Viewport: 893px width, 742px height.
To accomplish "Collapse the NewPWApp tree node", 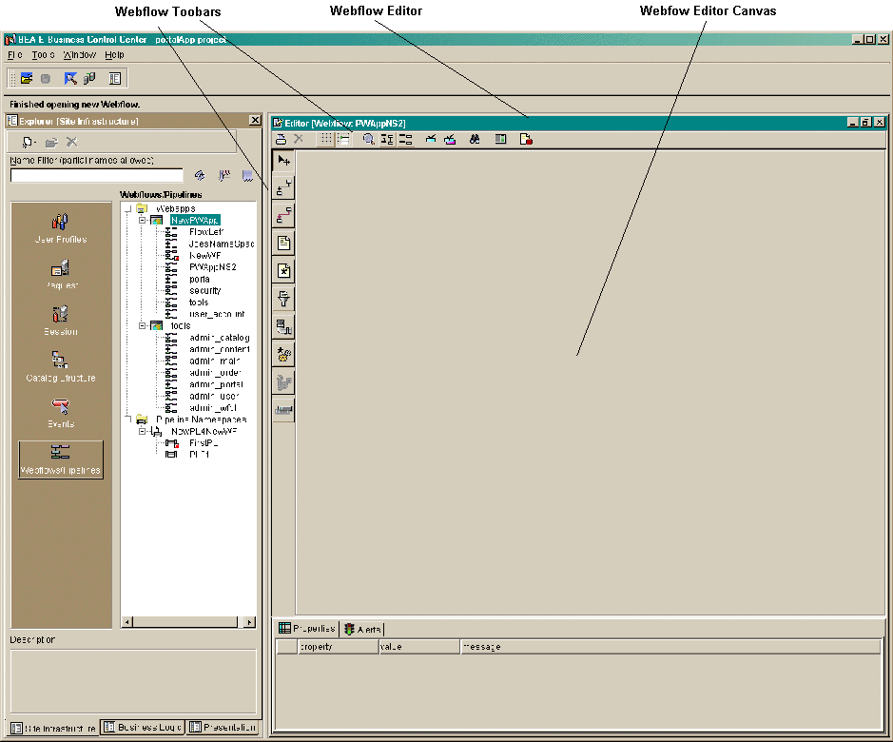I will tap(143, 220).
